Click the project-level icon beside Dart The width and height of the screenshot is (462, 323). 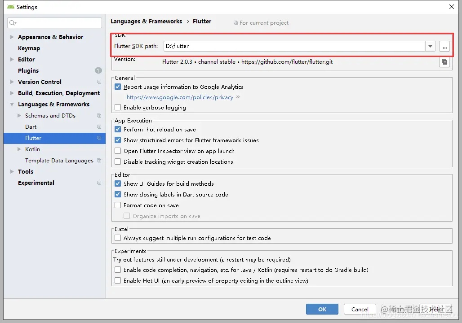(99, 127)
